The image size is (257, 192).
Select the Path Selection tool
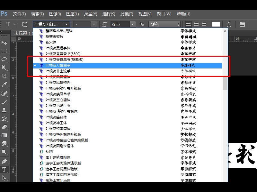click(x=4, y=178)
